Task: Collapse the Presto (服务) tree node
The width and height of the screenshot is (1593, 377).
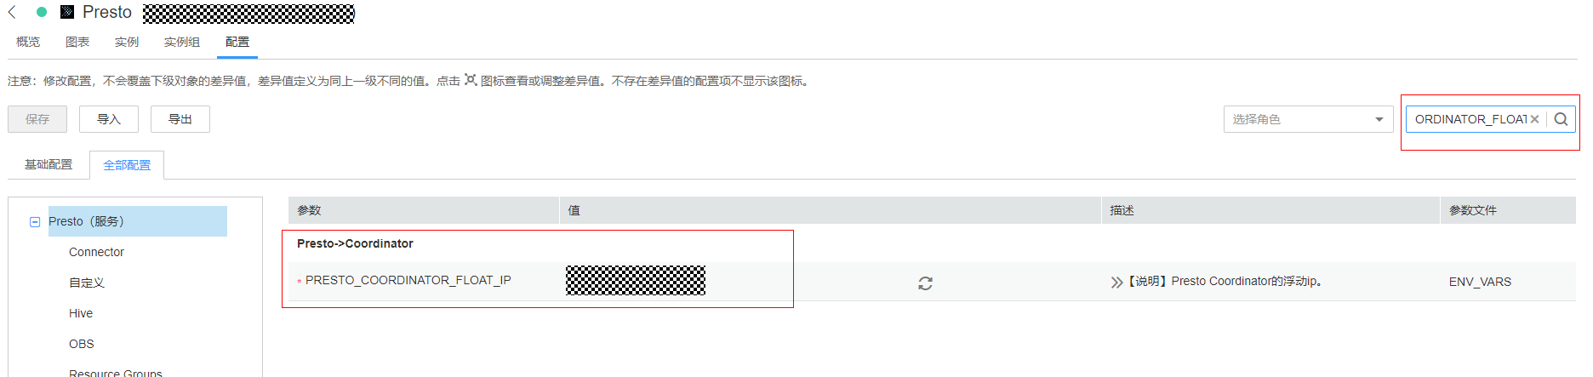Action: (x=35, y=221)
